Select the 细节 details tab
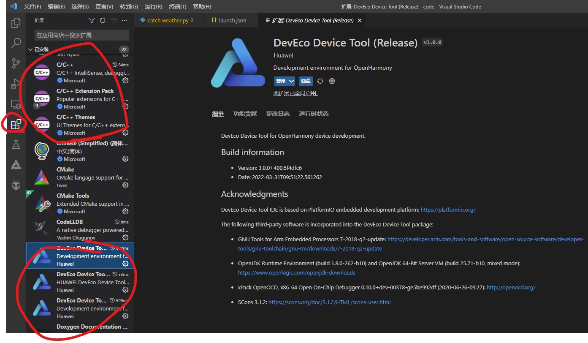588x343 pixels. [218, 114]
